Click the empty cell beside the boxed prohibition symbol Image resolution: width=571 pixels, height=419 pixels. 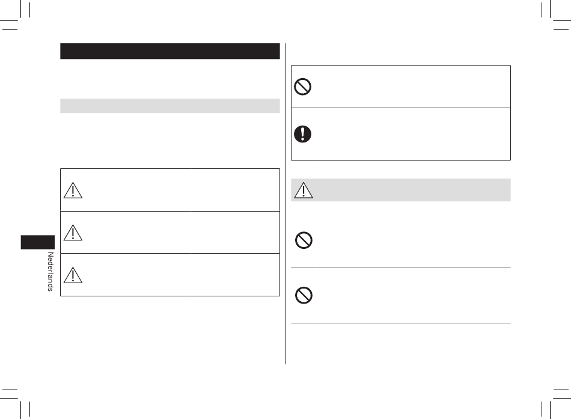pyautogui.click(x=412, y=87)
